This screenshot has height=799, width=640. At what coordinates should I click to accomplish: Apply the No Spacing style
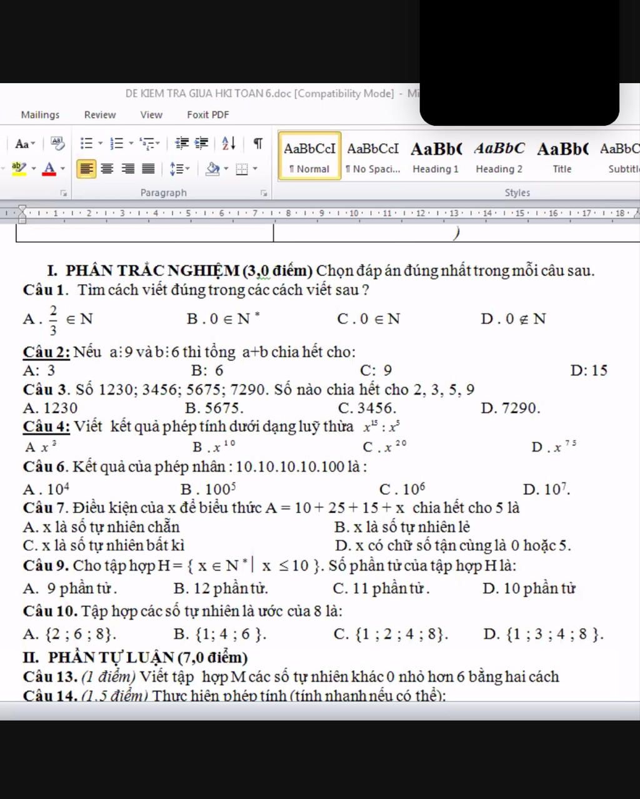point(373,156)
